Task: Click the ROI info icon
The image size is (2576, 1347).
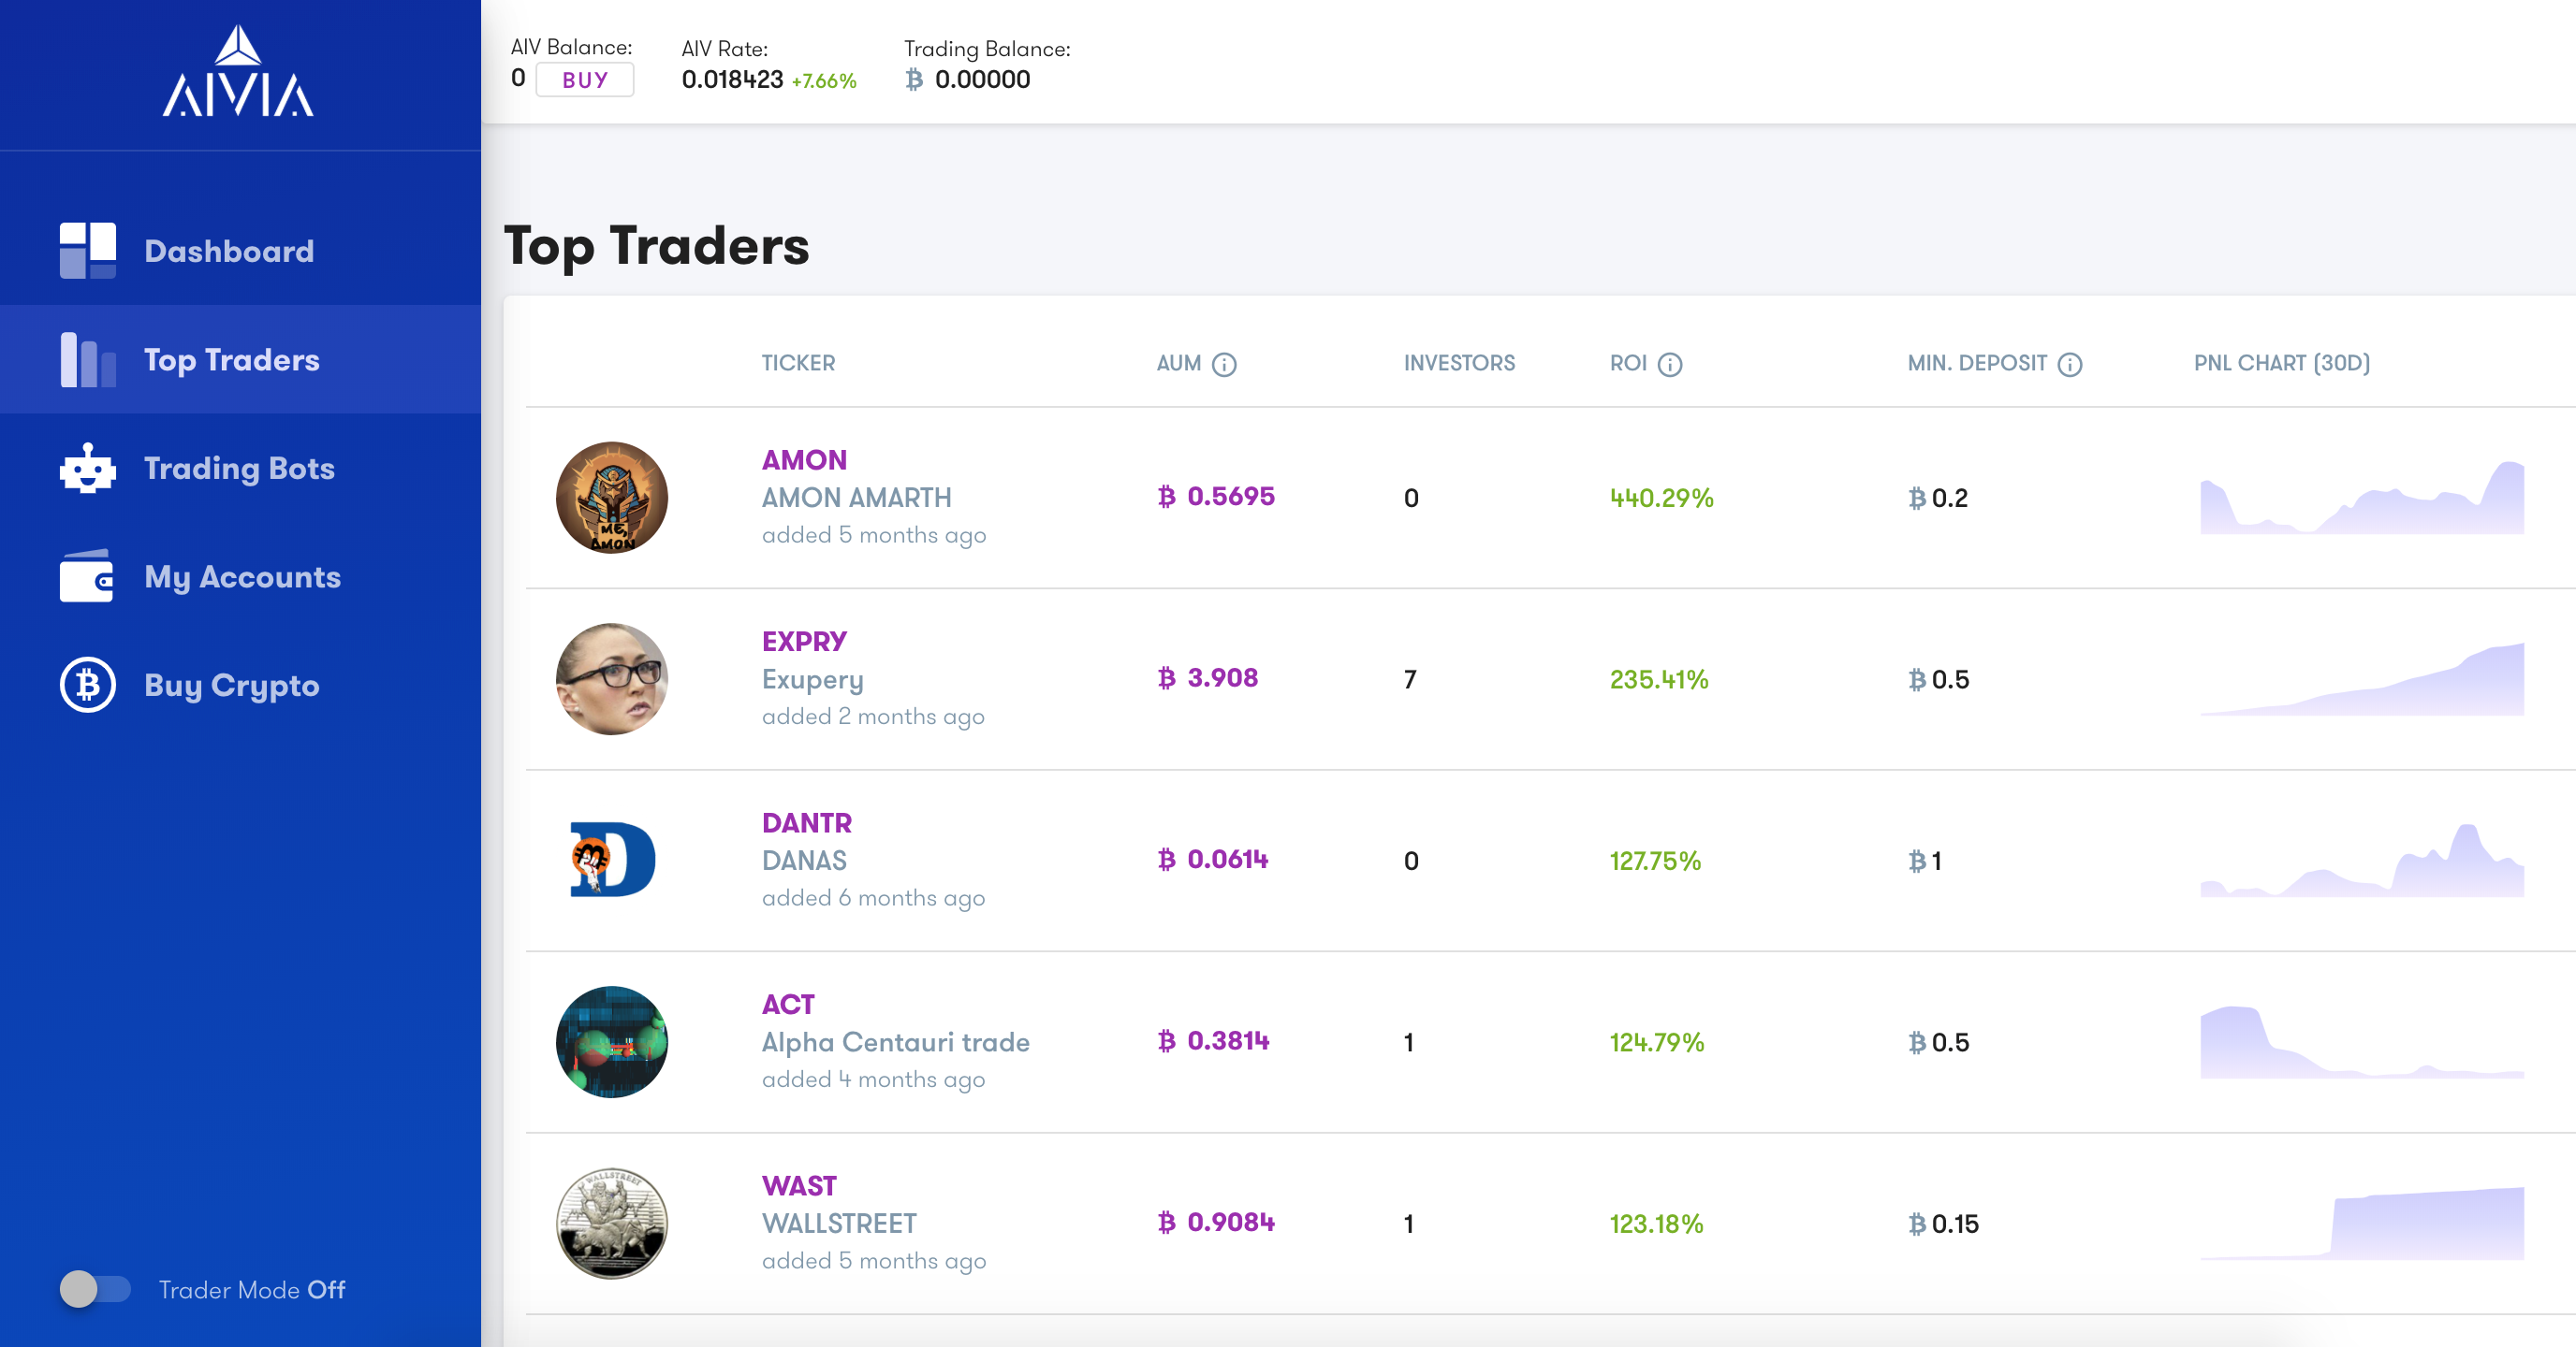Action: 1670,365
